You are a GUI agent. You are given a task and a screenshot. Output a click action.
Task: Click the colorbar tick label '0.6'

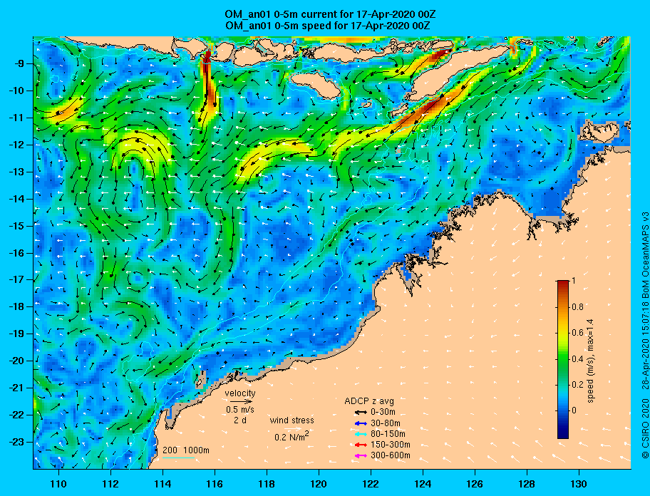tap(577, 333)
